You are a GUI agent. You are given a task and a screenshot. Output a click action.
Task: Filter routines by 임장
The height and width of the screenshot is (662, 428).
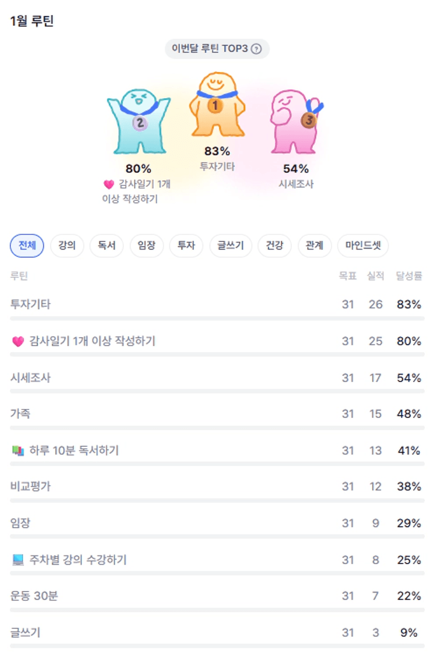[x=146, y=246]
